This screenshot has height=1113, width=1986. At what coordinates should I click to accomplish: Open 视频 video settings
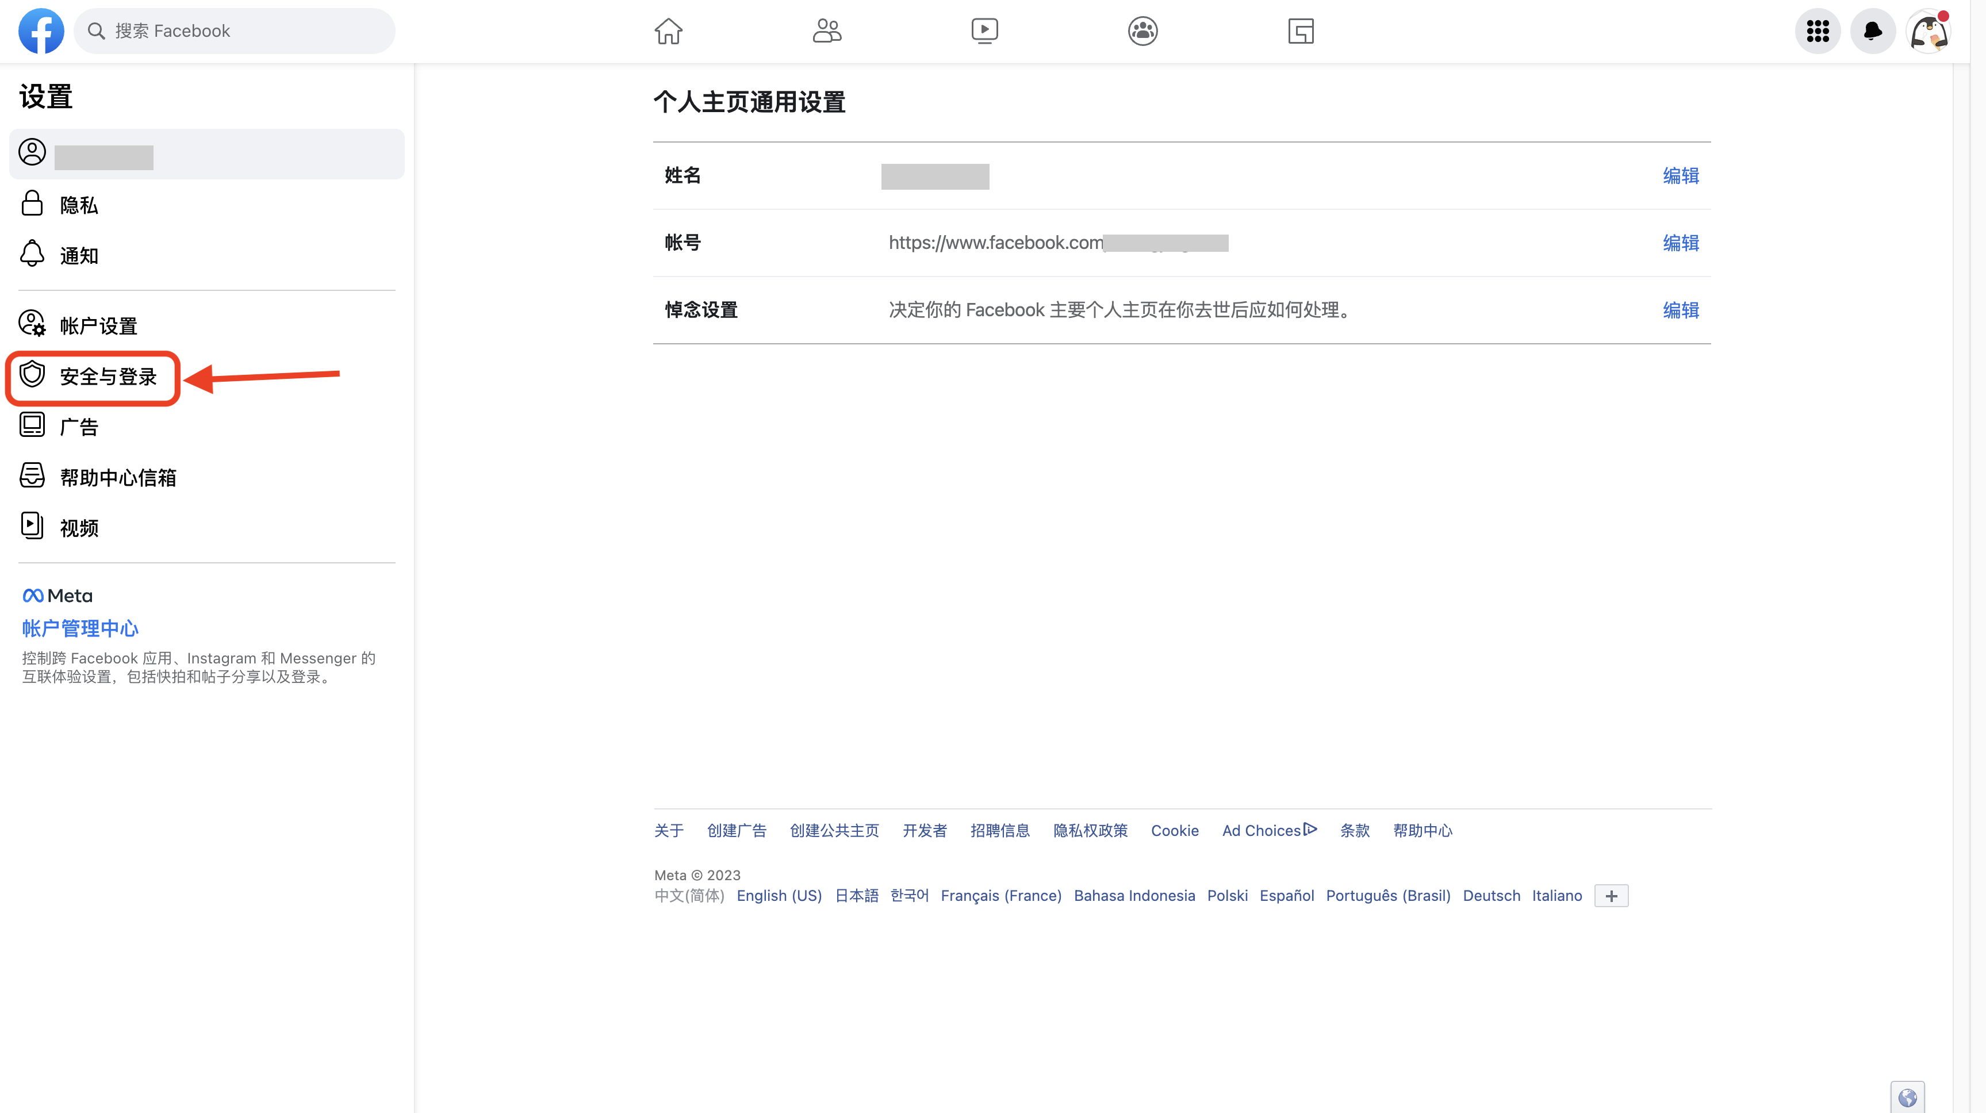click(206, 528)
